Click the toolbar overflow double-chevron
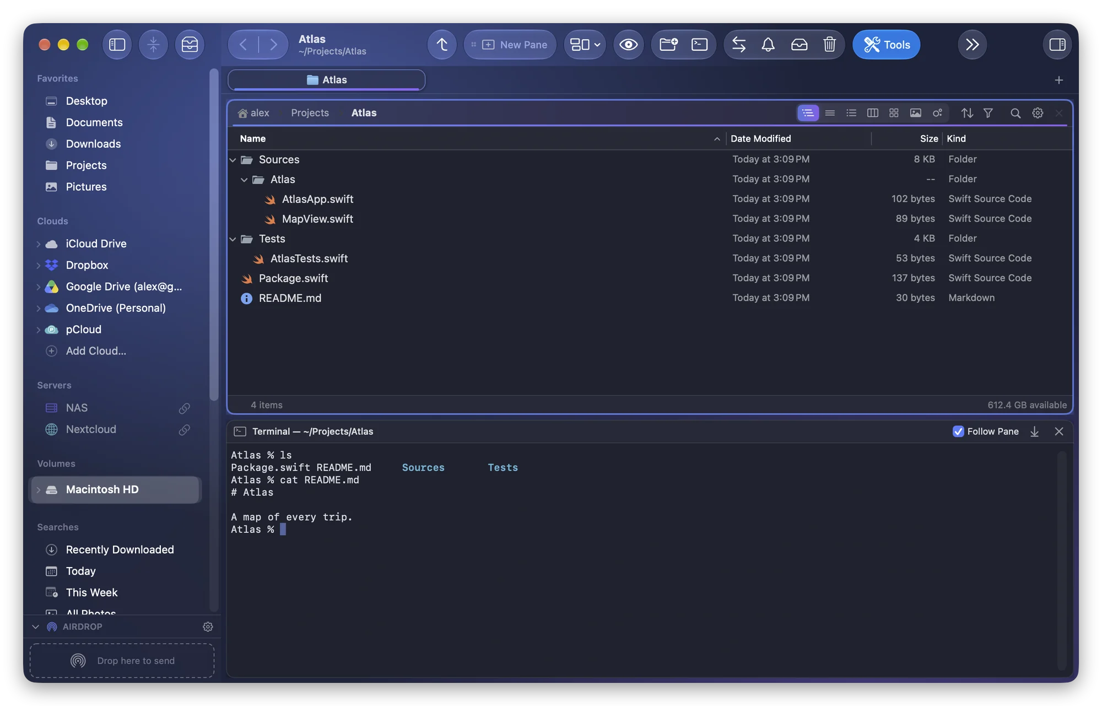The image size is (1102, 706). point(973,45)
